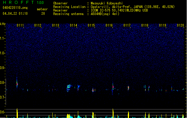The image size is (187, 118).
Task: Click the meteor count value 28
Action: 43,14
